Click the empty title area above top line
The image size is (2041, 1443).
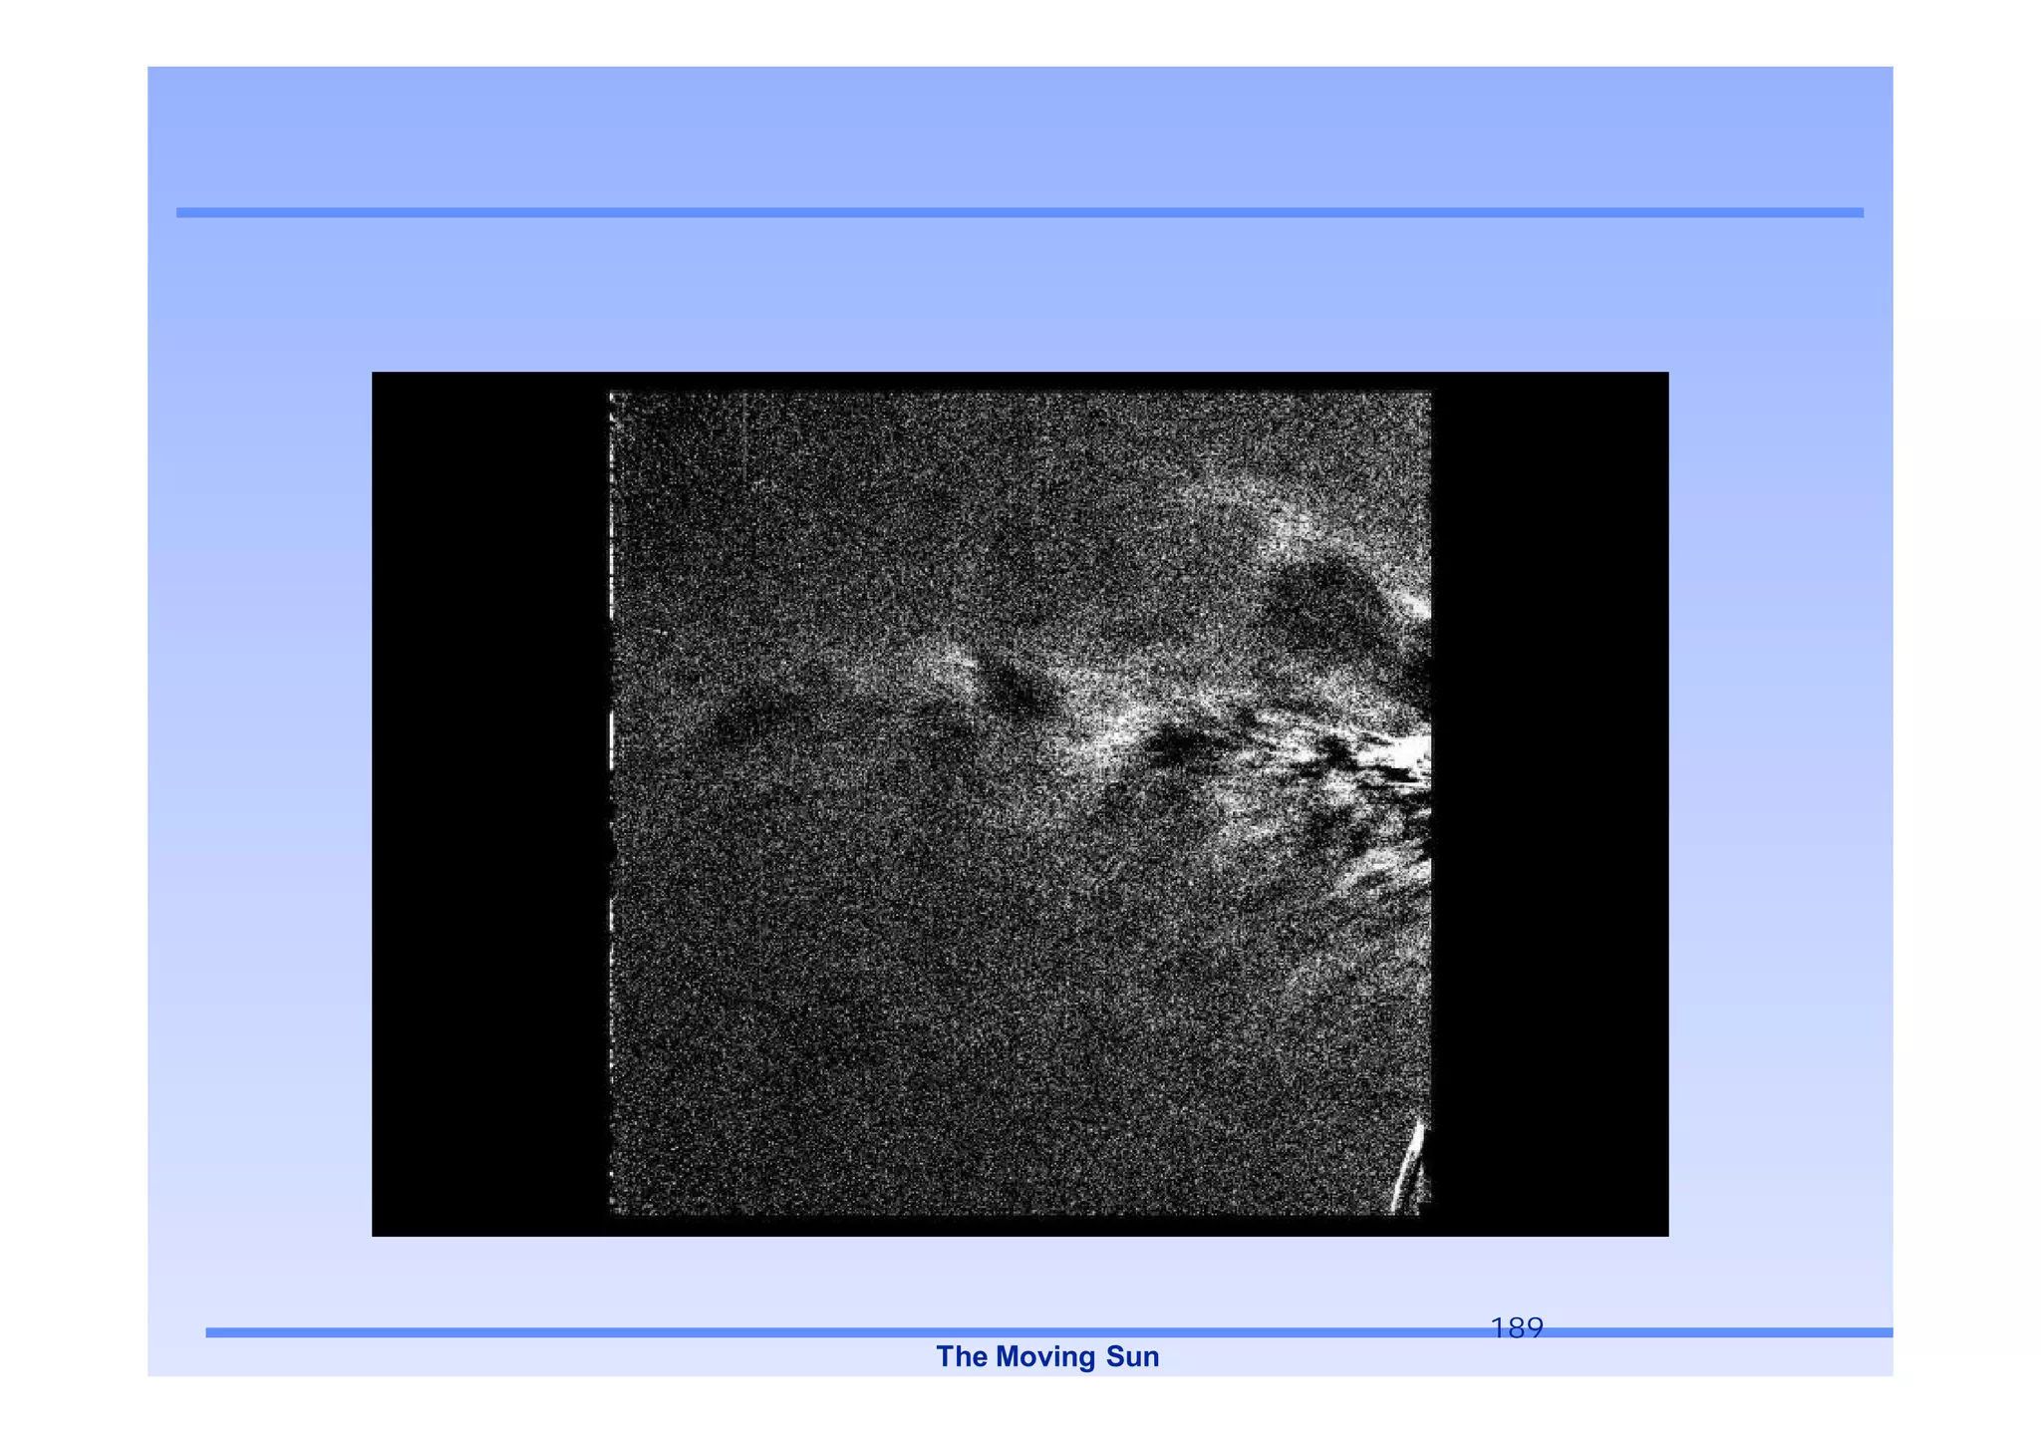pyautogui.click(x=1019, y=140)
